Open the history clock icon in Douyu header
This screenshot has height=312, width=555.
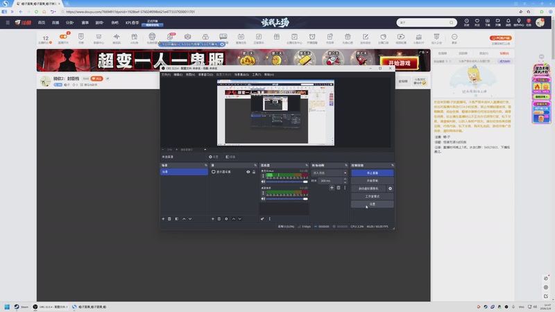[466, 22]
